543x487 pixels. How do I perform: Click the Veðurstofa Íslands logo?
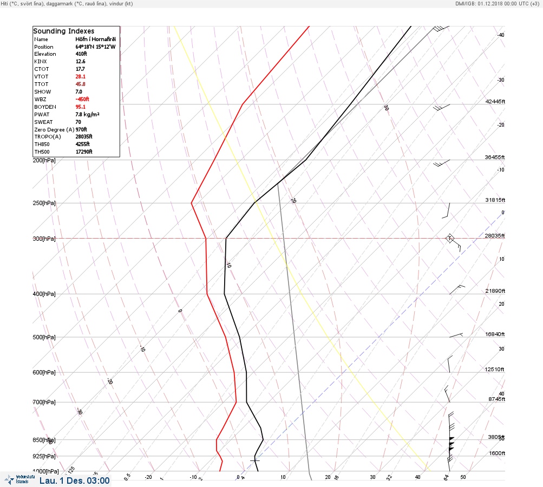pos(19,479)
